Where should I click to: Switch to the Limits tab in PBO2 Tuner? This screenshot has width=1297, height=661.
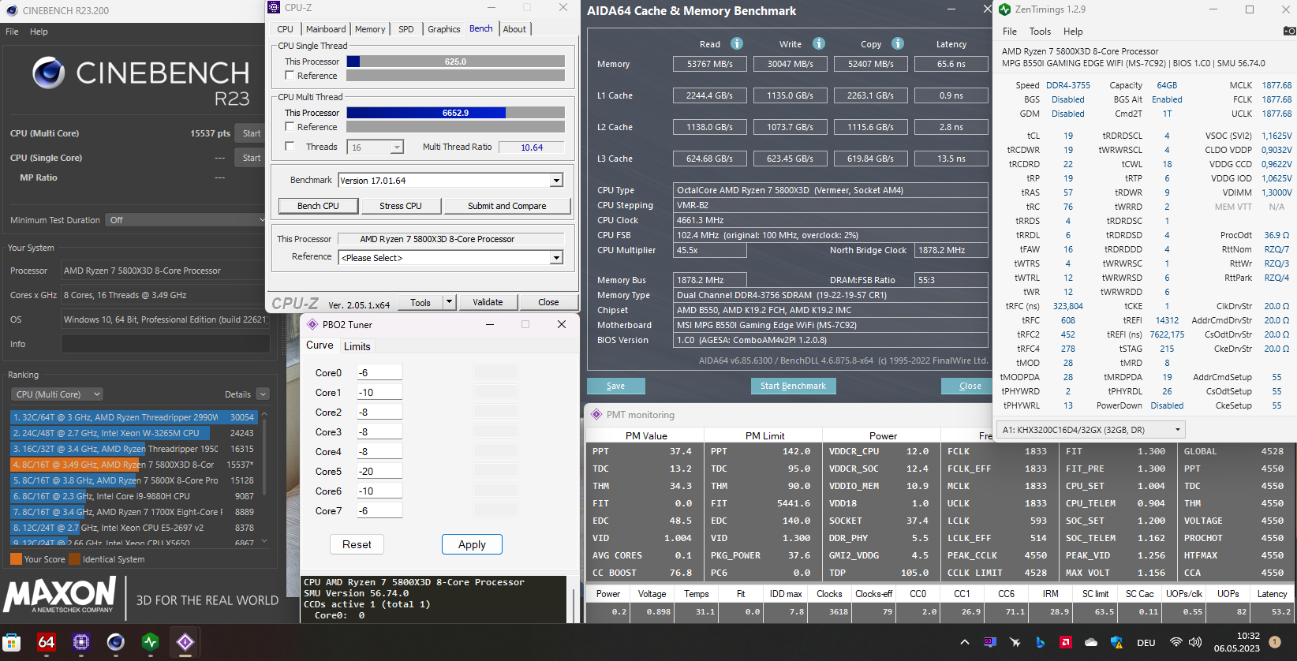357,346
